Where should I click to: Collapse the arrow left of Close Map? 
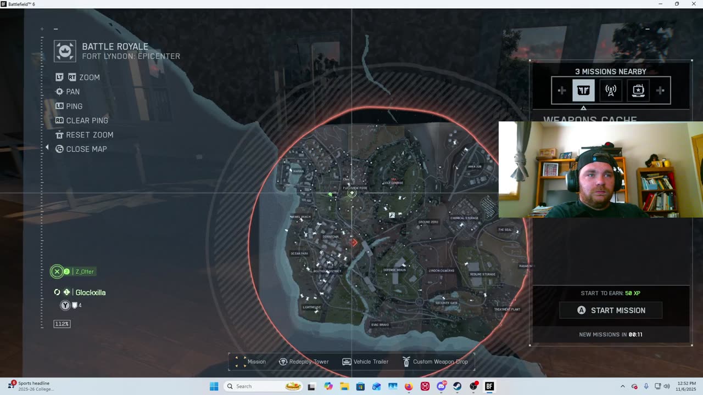coord(47,148)
